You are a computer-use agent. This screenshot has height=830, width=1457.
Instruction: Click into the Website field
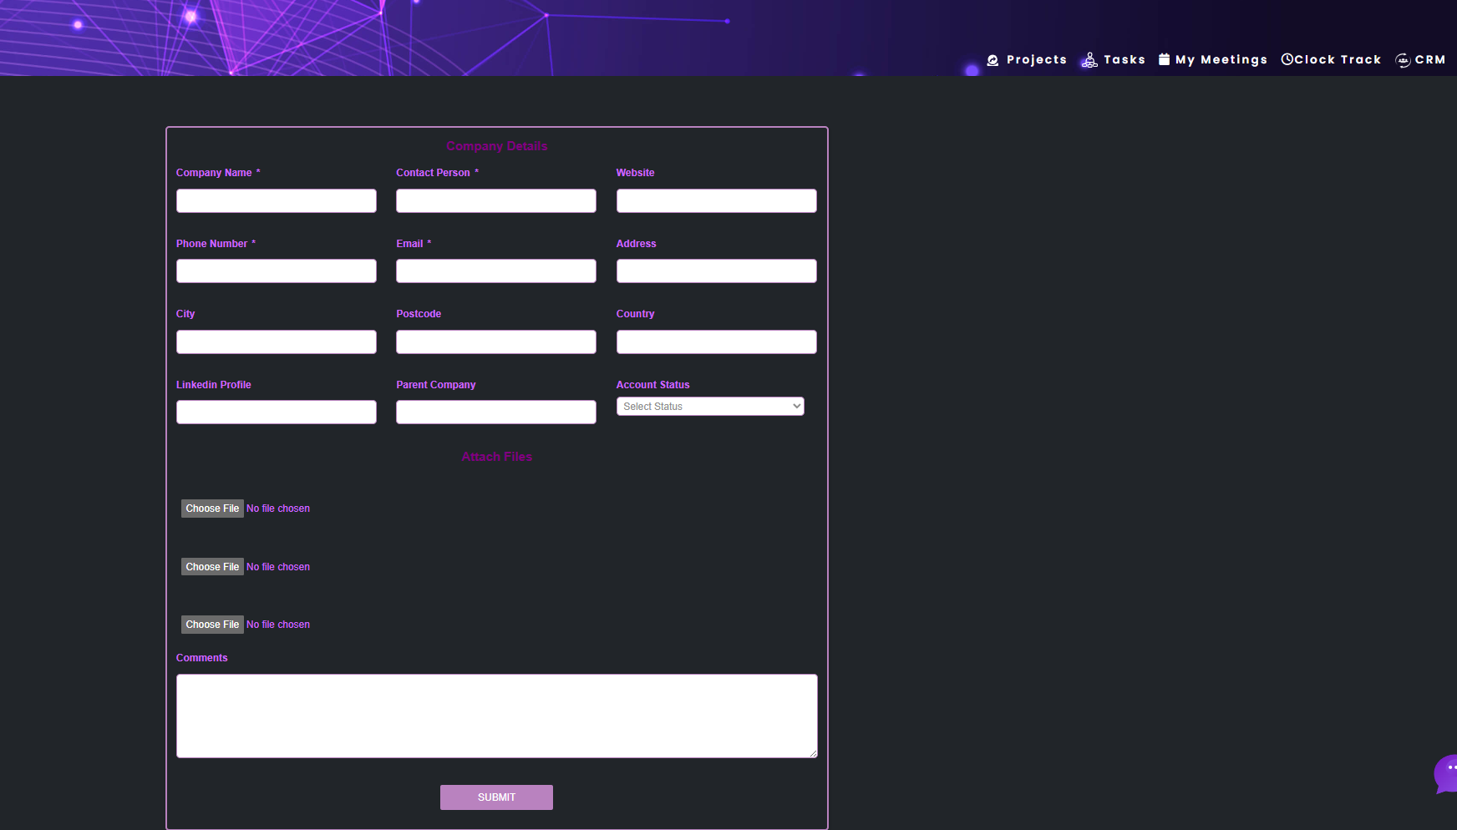click(x=717, y=200)
